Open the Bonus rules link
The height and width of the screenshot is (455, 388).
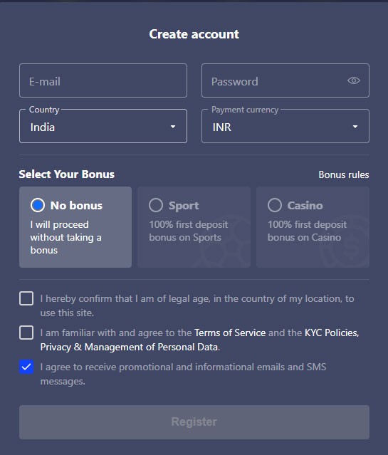tap(344, 174)
